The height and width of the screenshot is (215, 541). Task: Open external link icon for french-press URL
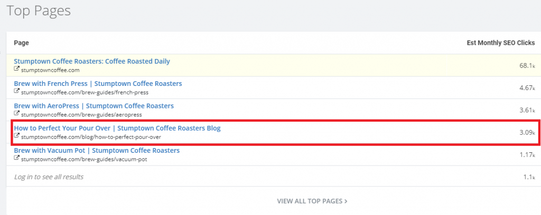click(16, 92)
